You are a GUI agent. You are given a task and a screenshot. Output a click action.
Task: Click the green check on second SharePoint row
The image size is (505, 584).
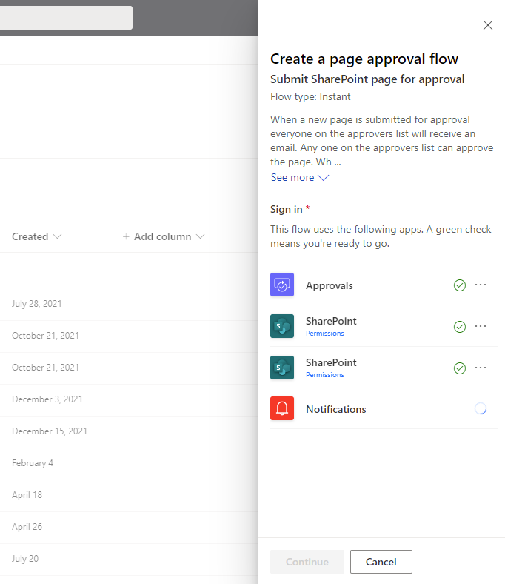tap(460, 368)
